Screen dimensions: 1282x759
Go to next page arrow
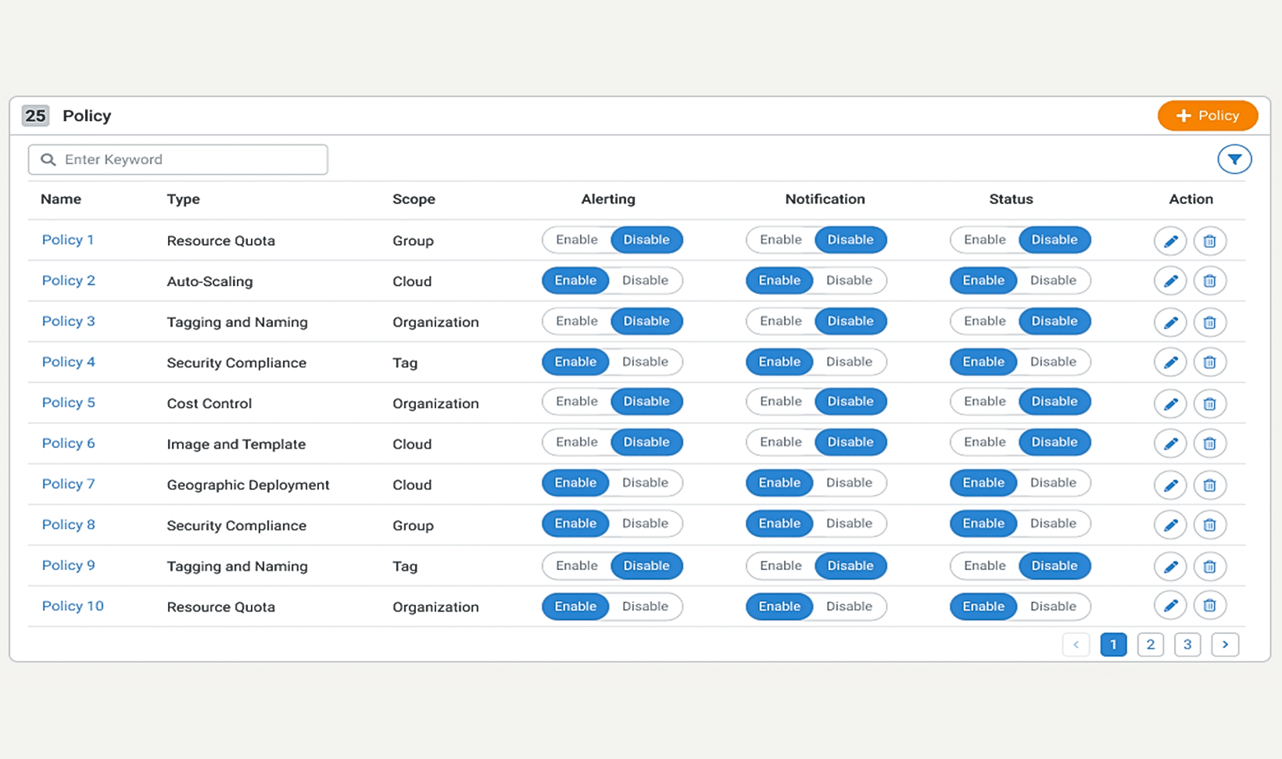tap(1225, 645)
